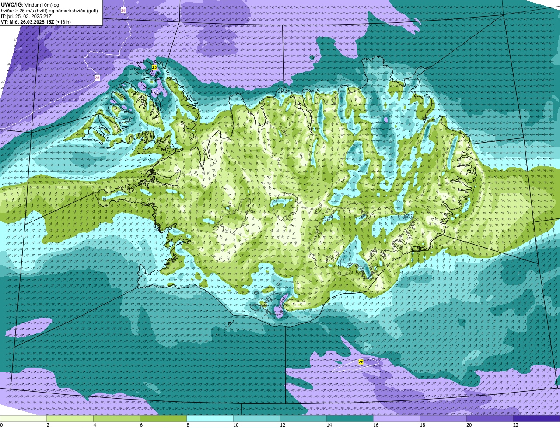Click the legend tick label '14'
560x428 pixels.
pos(329,425)
